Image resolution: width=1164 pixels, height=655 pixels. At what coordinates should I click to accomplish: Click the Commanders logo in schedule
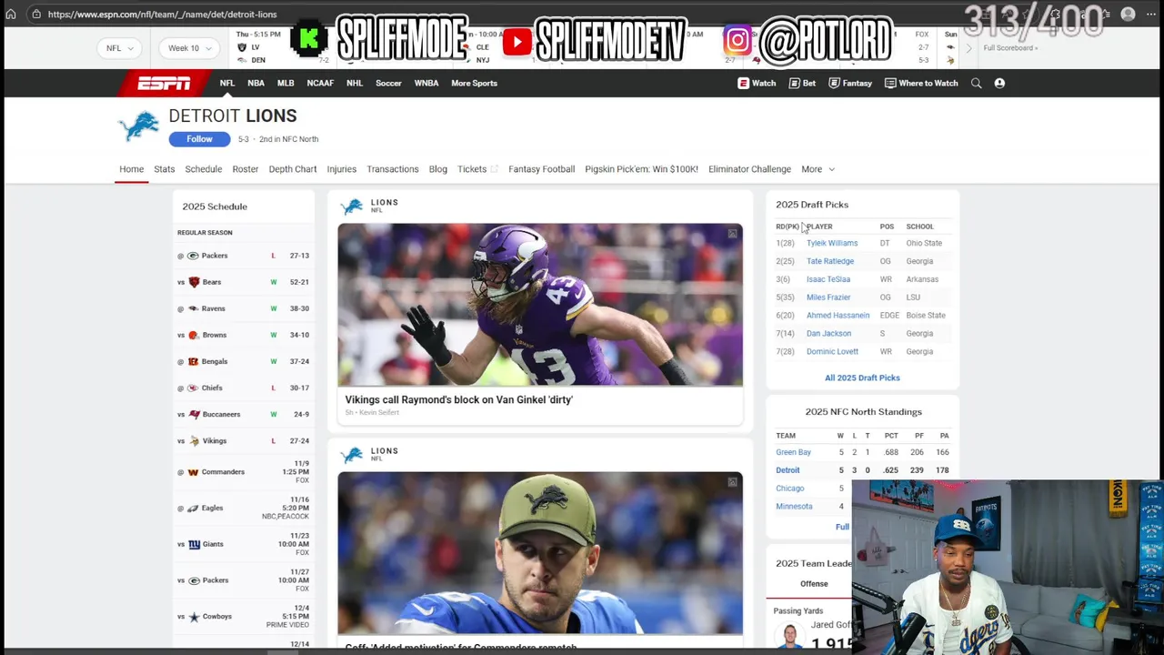click(x=193, y=472)
